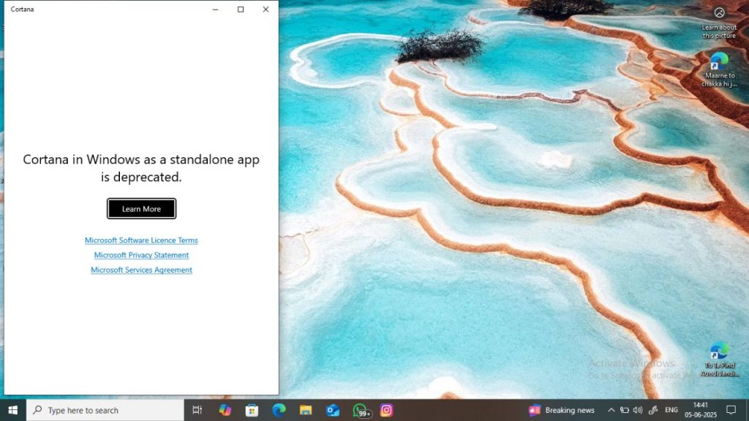Open Microsoft Services Agreement link
The height and width of the screenshot is (421, 749).
[x=141, y=270]
